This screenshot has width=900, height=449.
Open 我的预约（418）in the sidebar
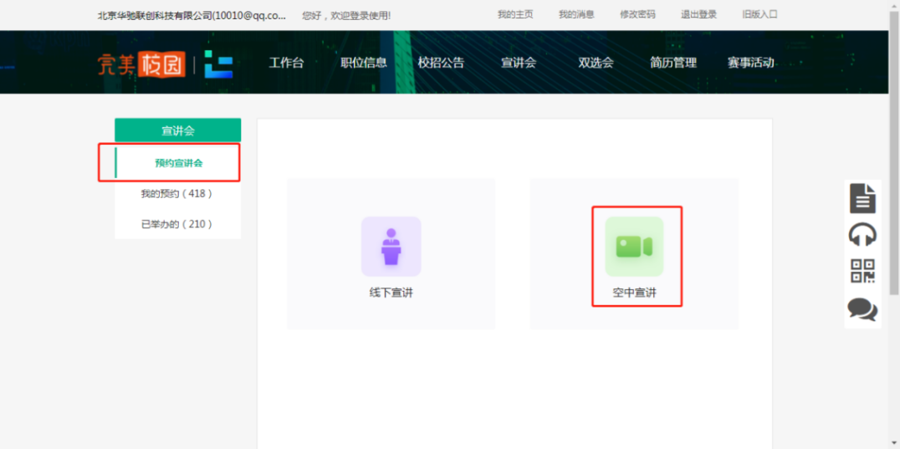[x=178, y=194]
